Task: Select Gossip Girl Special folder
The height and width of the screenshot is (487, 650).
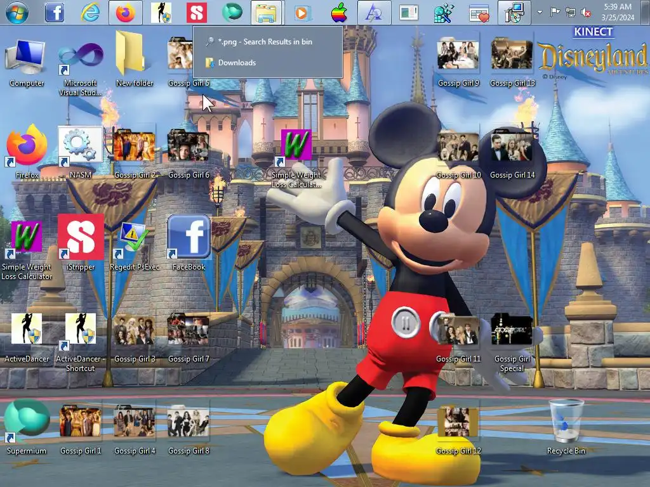Action: (512, 343)
